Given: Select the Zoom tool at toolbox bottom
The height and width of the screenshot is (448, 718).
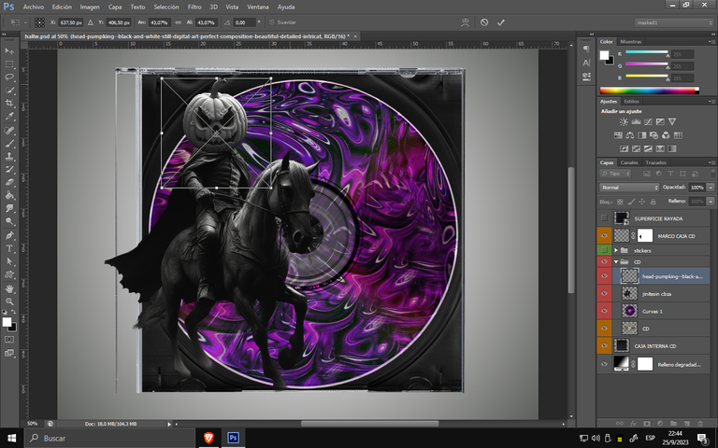Looking at the screenshot, I should pyautogui.click(x=9, y=301).
